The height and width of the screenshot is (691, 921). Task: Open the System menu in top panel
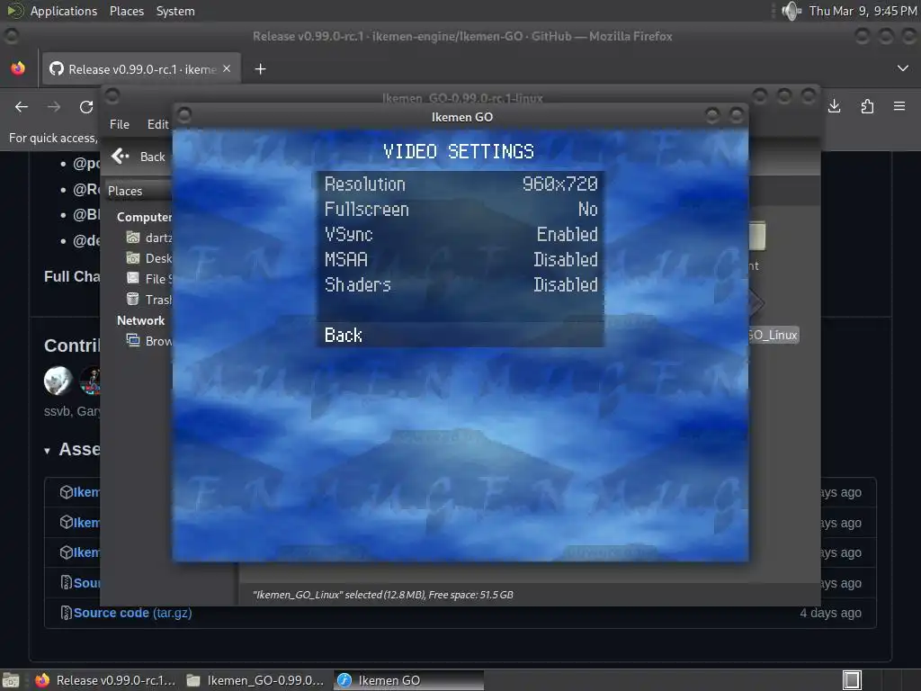(x=175, y=11)
